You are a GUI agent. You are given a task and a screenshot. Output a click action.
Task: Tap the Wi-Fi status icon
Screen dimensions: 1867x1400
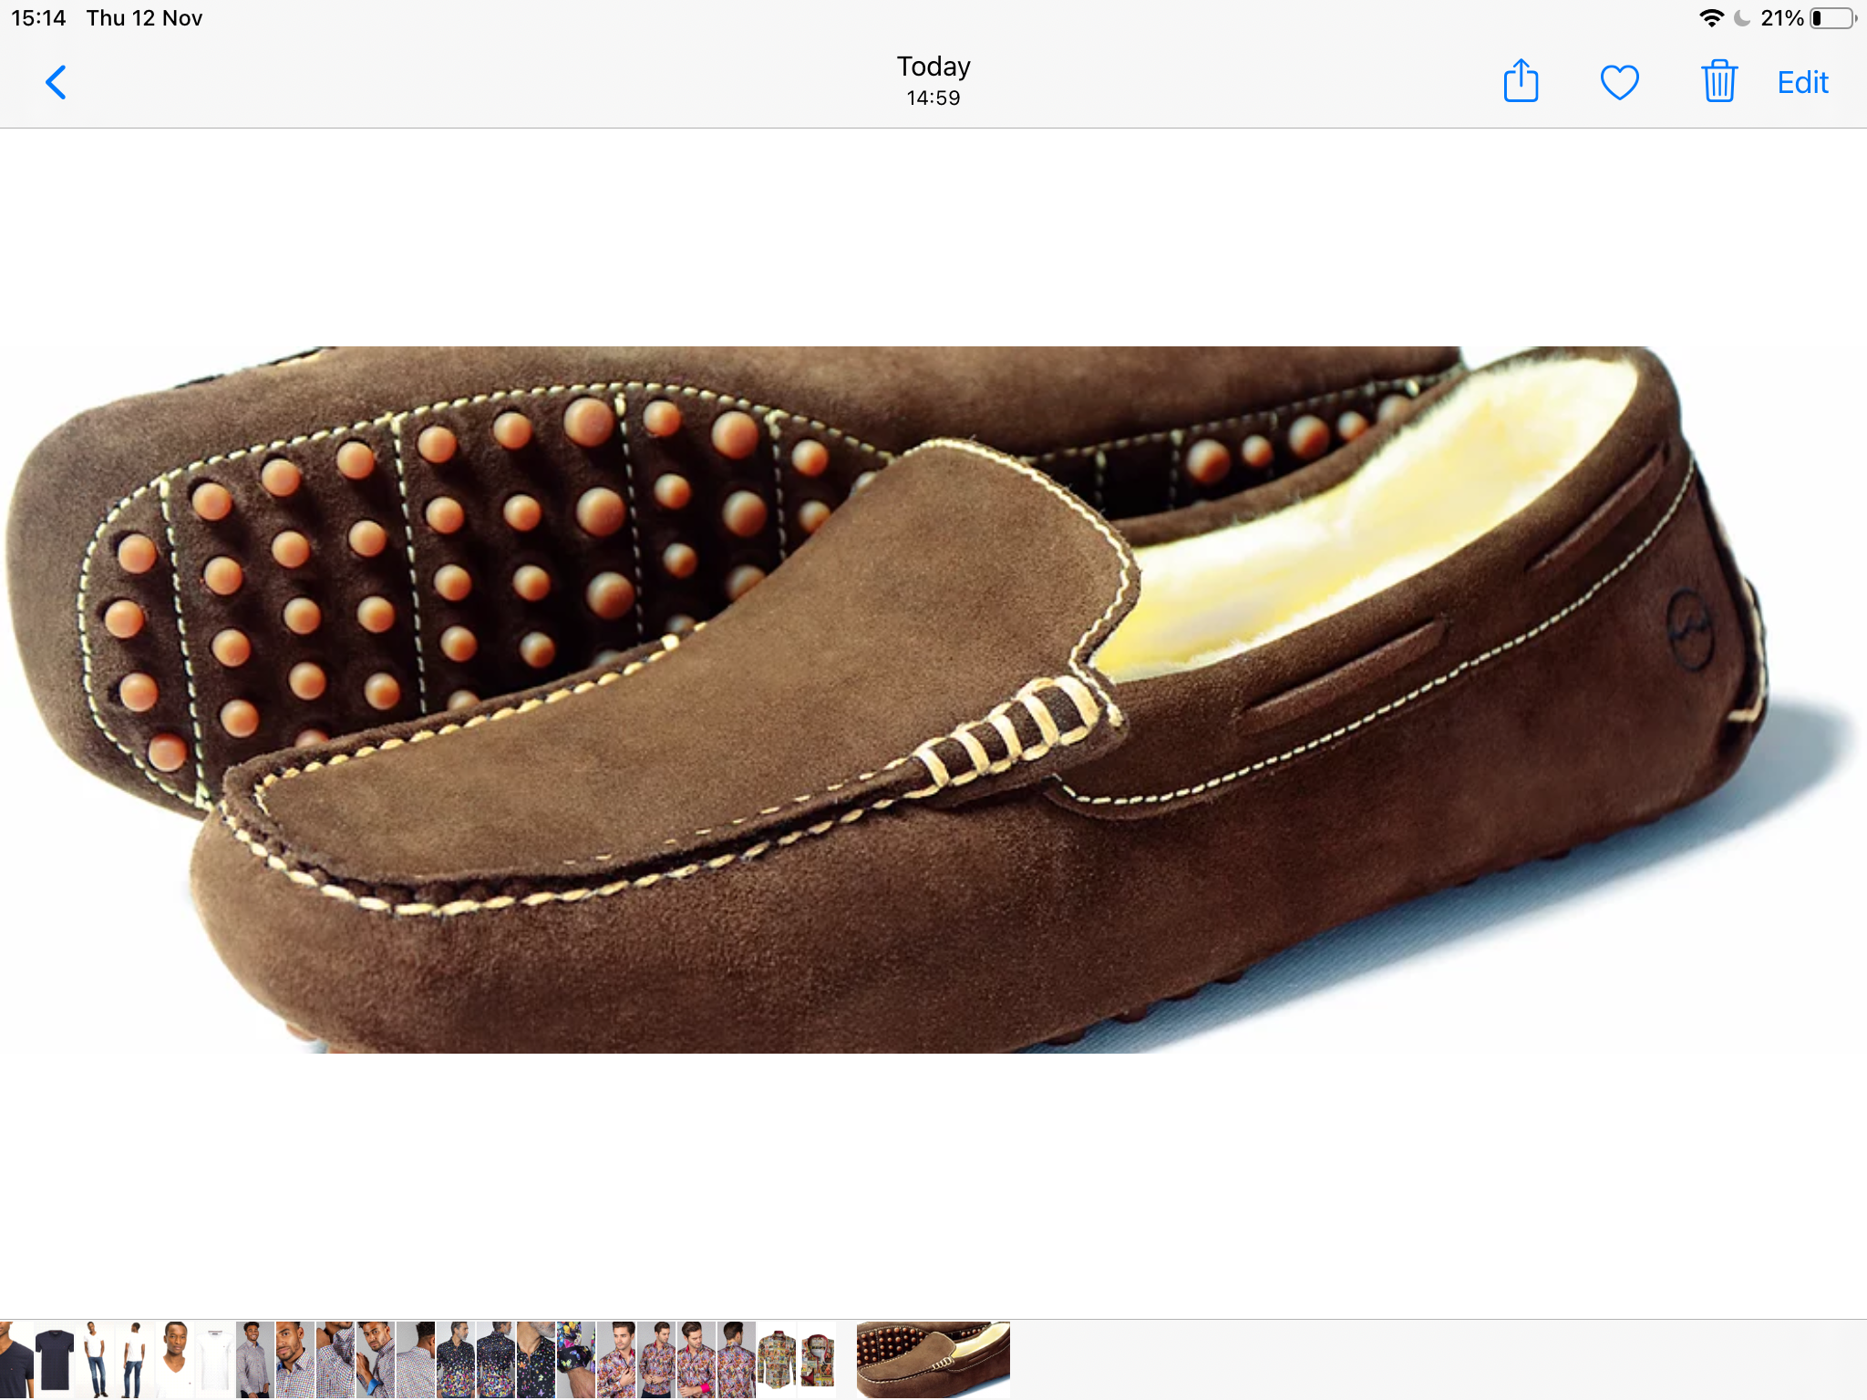(1711, 18)
